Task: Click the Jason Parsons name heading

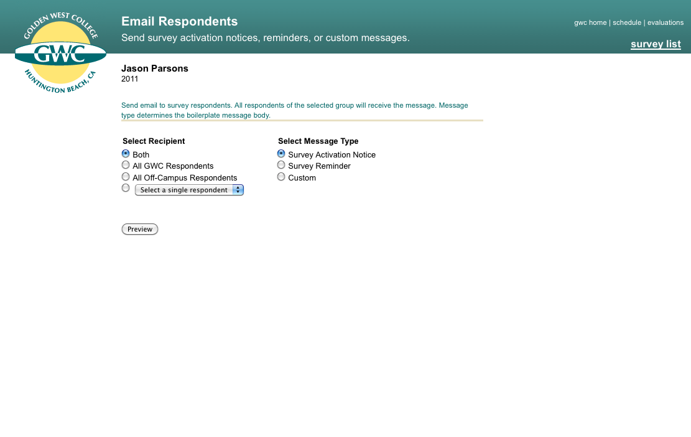Action: click(155, 68)
